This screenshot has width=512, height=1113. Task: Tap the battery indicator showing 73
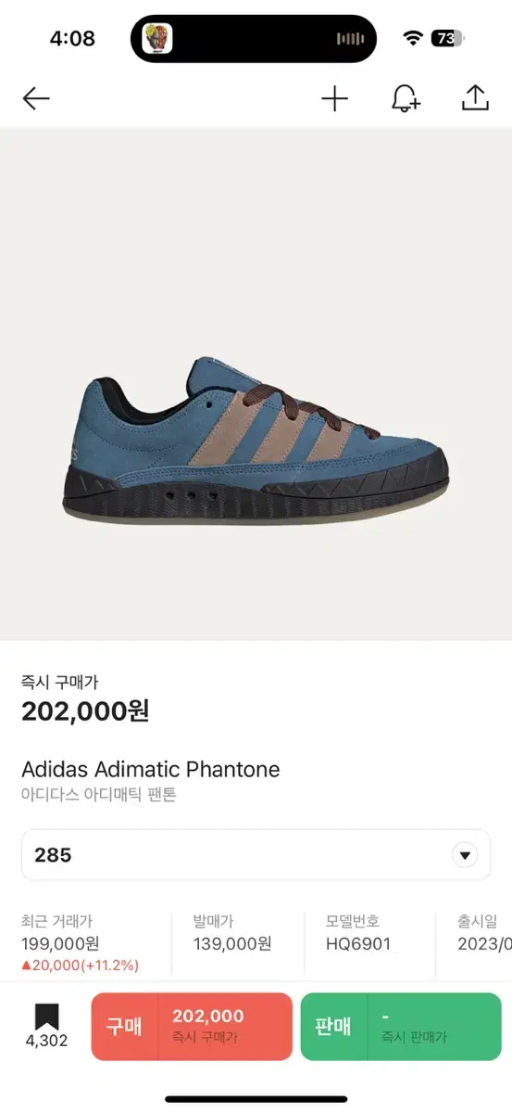click(448, 38)
